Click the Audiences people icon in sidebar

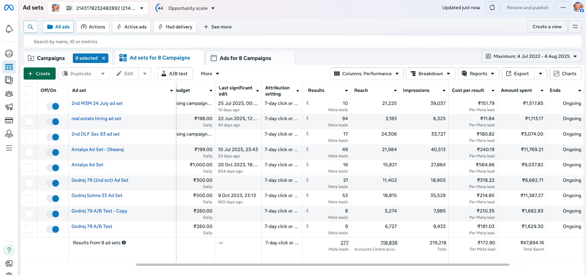[9, 94]
